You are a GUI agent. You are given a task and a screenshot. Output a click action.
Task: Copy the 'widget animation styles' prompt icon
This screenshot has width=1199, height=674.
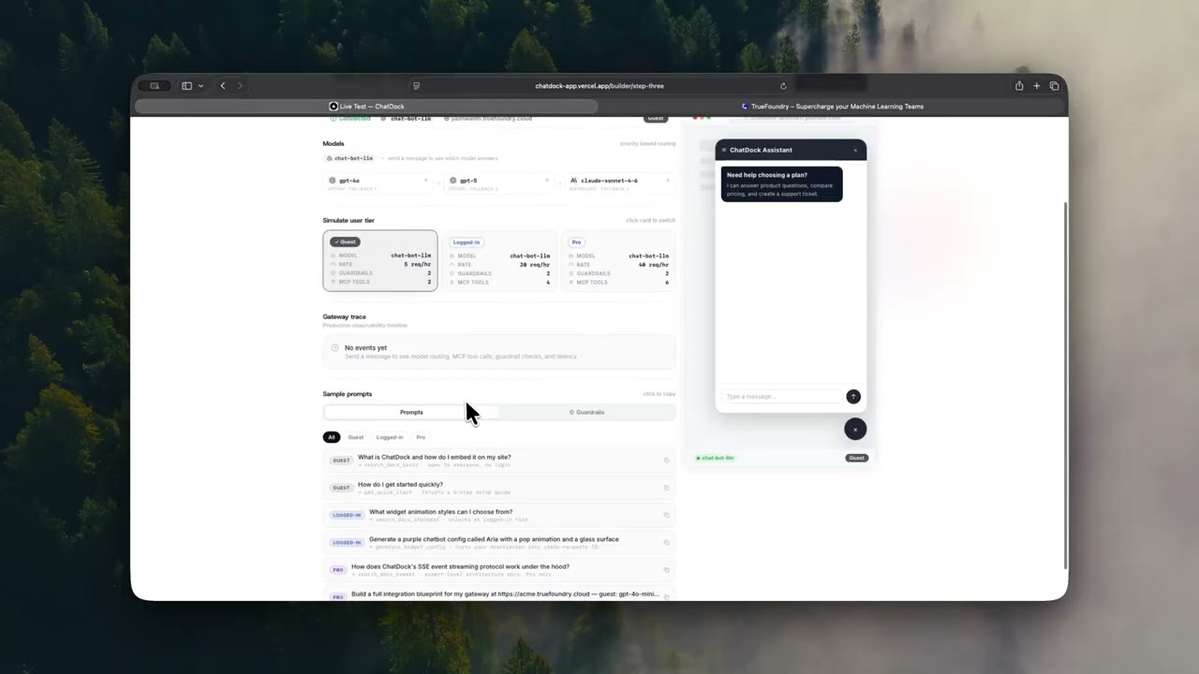point(667,515)
